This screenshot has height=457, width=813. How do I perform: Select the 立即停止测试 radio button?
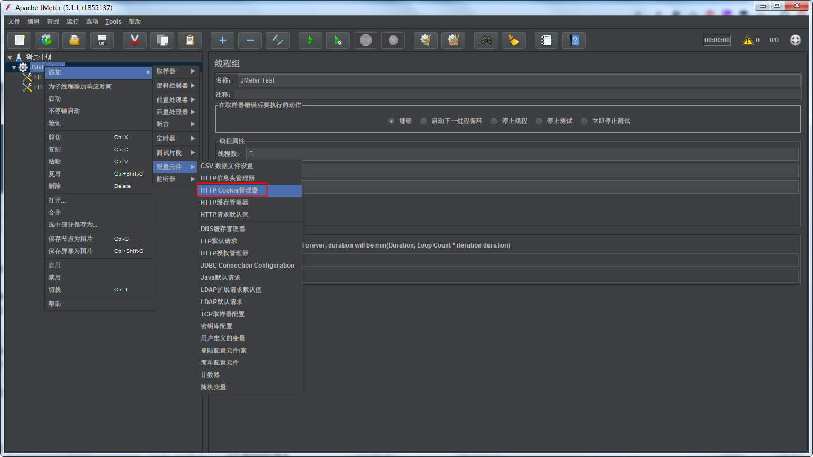point(584,121)
